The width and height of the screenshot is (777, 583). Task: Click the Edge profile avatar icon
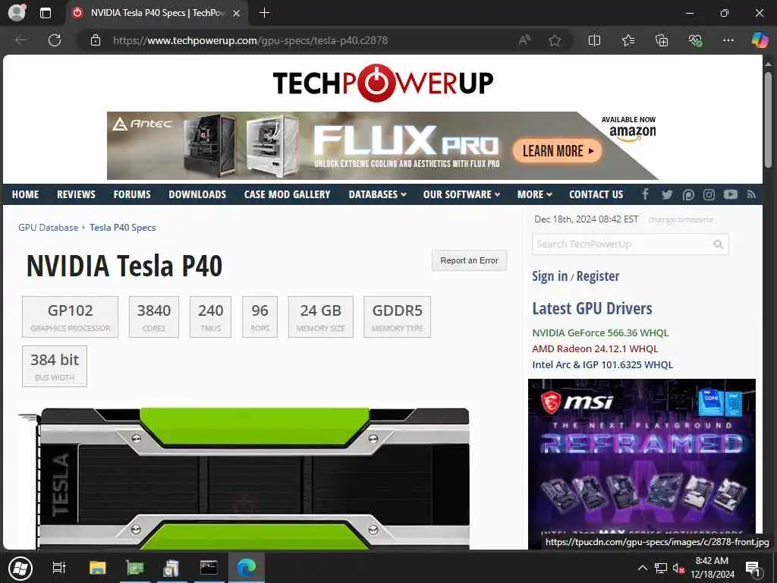[17, 12]
